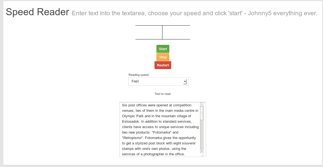Click the Start button to begin reading

[x=163, y=49]
